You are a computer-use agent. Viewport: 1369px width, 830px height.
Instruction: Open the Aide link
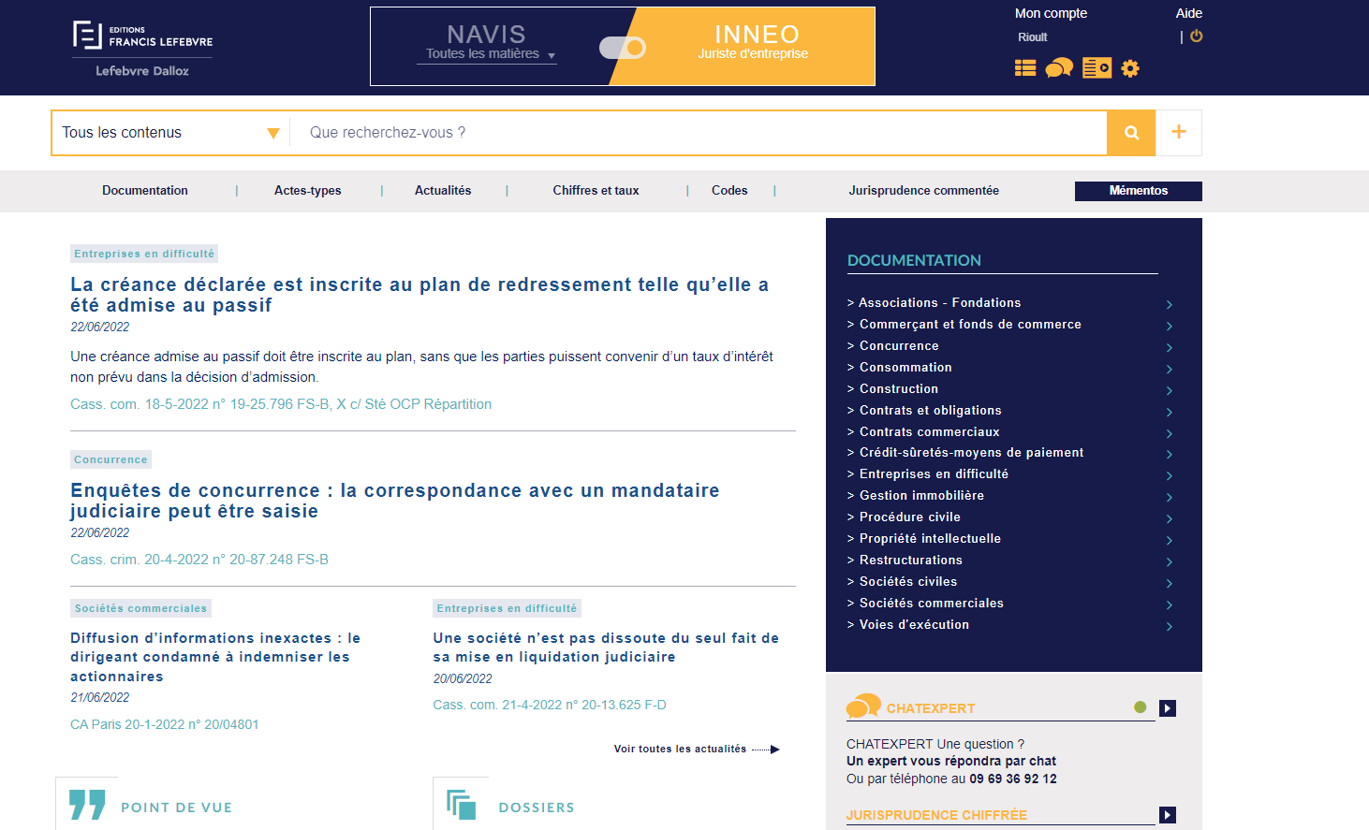[1189, 13]
